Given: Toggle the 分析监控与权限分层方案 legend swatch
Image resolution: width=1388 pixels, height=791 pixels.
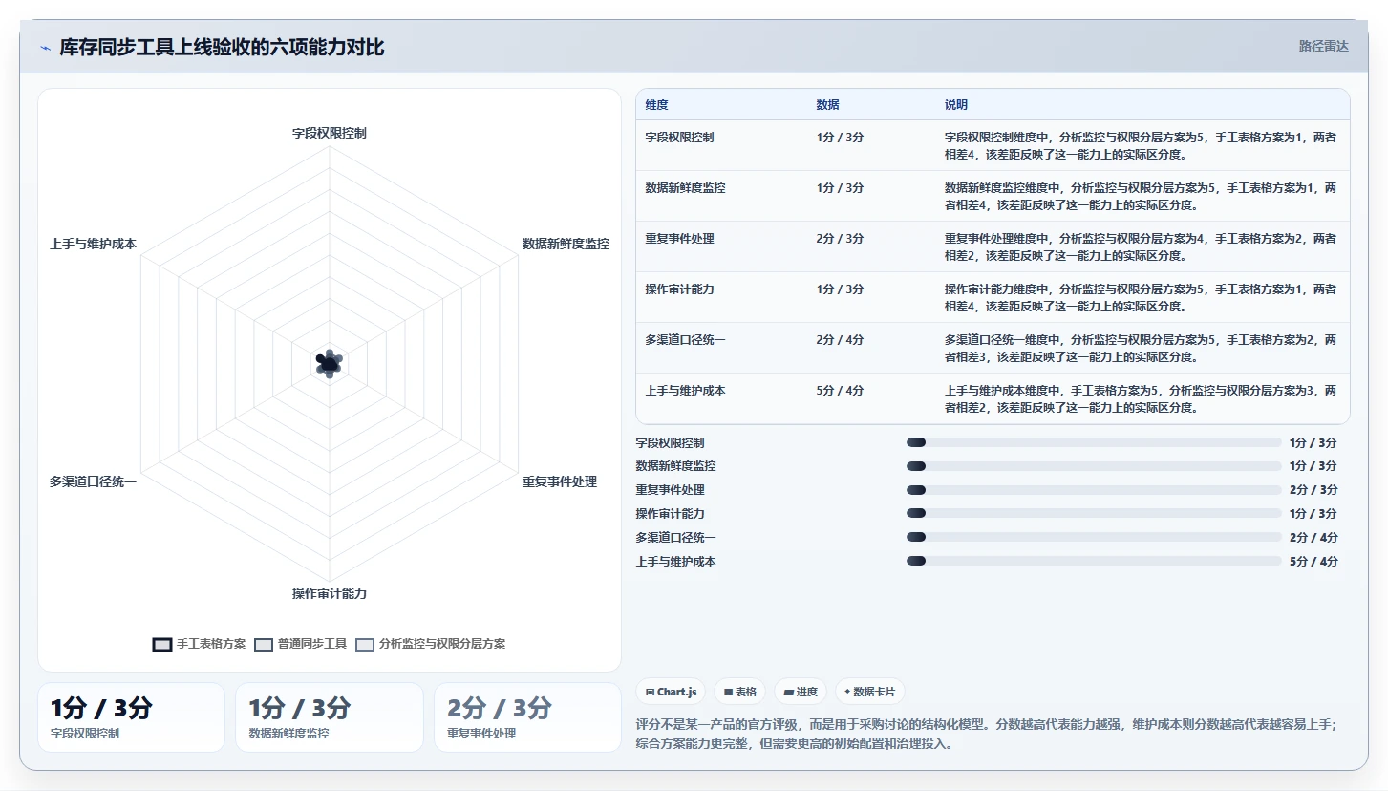Looking at the screenshot, I should coord(365,644).
